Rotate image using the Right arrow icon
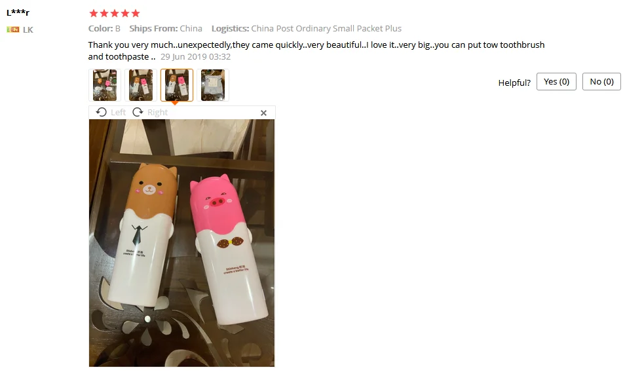The width and height of the screenshot is (625, 374). (x=138, y=113)
